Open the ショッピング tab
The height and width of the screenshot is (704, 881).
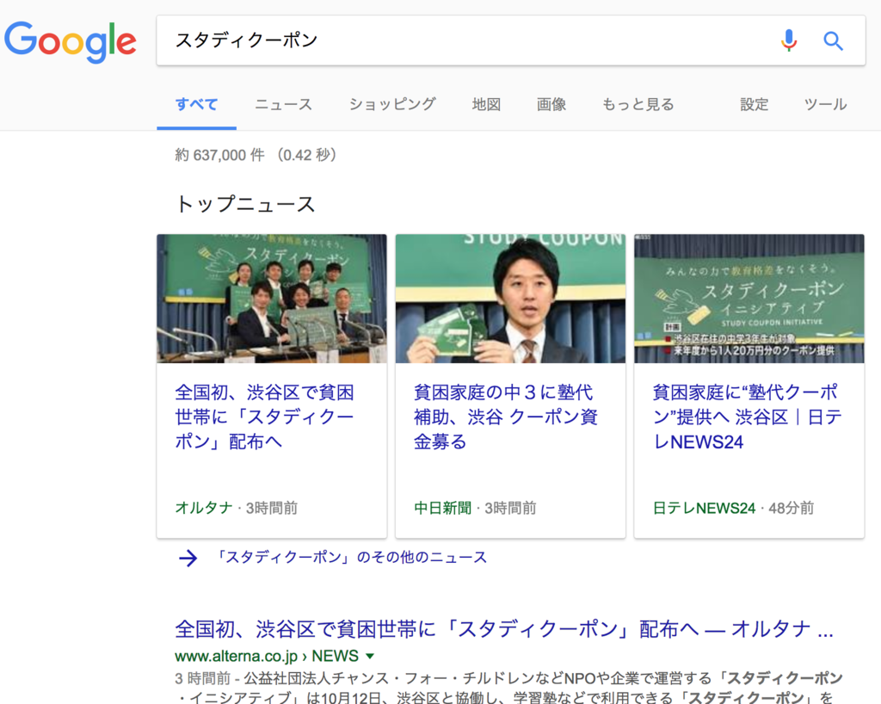click(392, 104)
